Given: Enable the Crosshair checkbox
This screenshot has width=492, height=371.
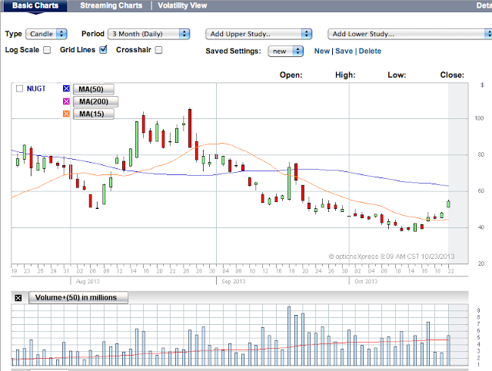Looking at the screenshot, I should coord(159,50).
